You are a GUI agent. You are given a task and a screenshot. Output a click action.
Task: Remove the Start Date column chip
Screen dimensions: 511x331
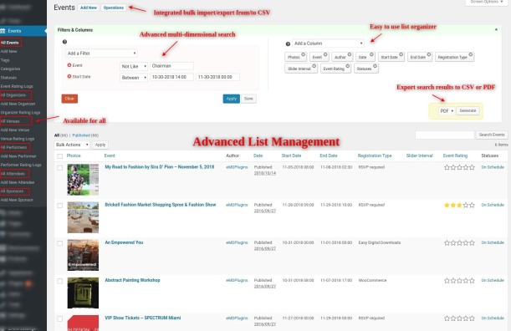pyautogui.click(x=401, y=54)
